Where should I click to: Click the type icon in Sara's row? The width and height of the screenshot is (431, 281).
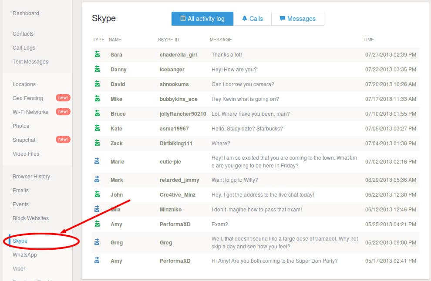(x=98, y=54)
